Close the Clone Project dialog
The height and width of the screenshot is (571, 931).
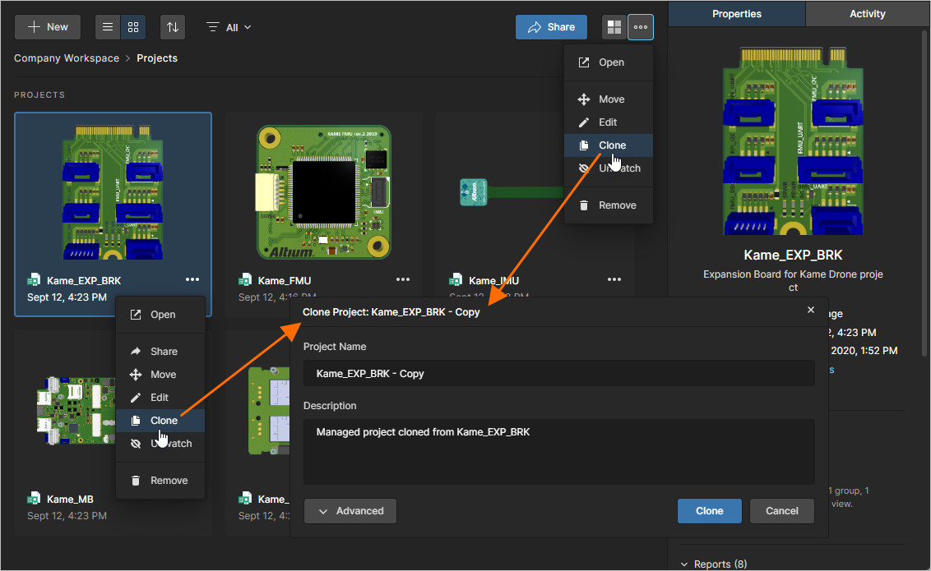(811, 310)
